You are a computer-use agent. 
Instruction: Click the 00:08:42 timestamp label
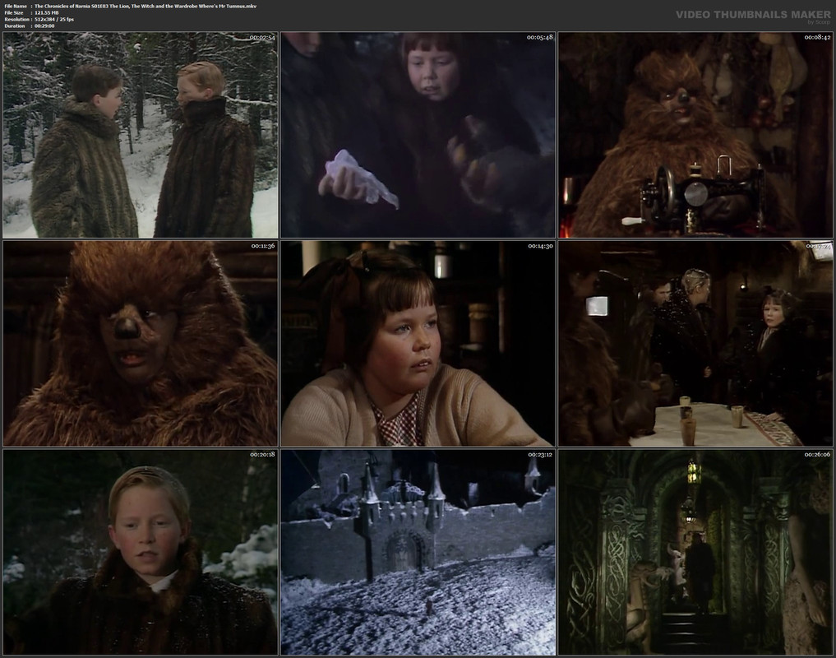coord(817,37)
